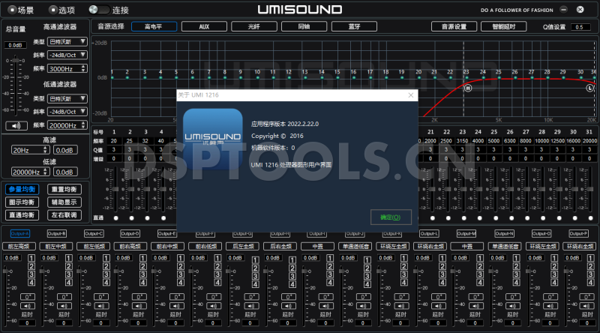Click the 重置均衡 reset EQ button

(64, 189)
